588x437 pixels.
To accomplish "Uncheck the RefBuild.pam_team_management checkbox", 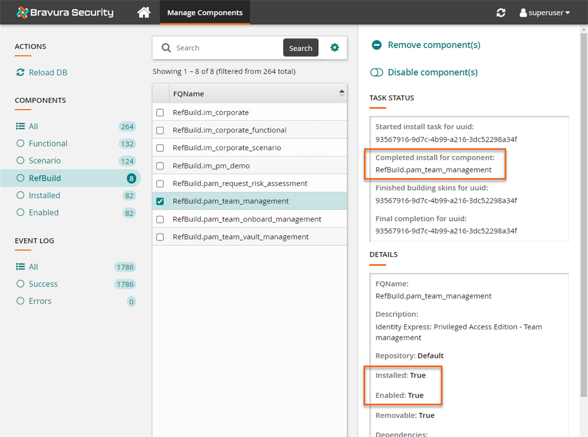I will tap(160, 201).
